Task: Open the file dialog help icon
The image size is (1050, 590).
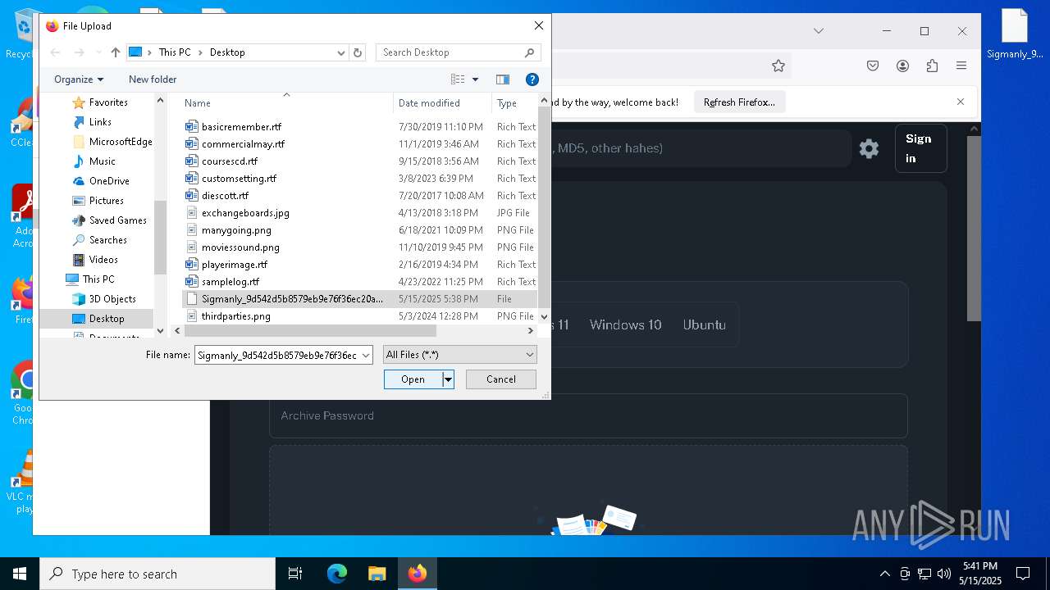Action: [x=532, y=79]
